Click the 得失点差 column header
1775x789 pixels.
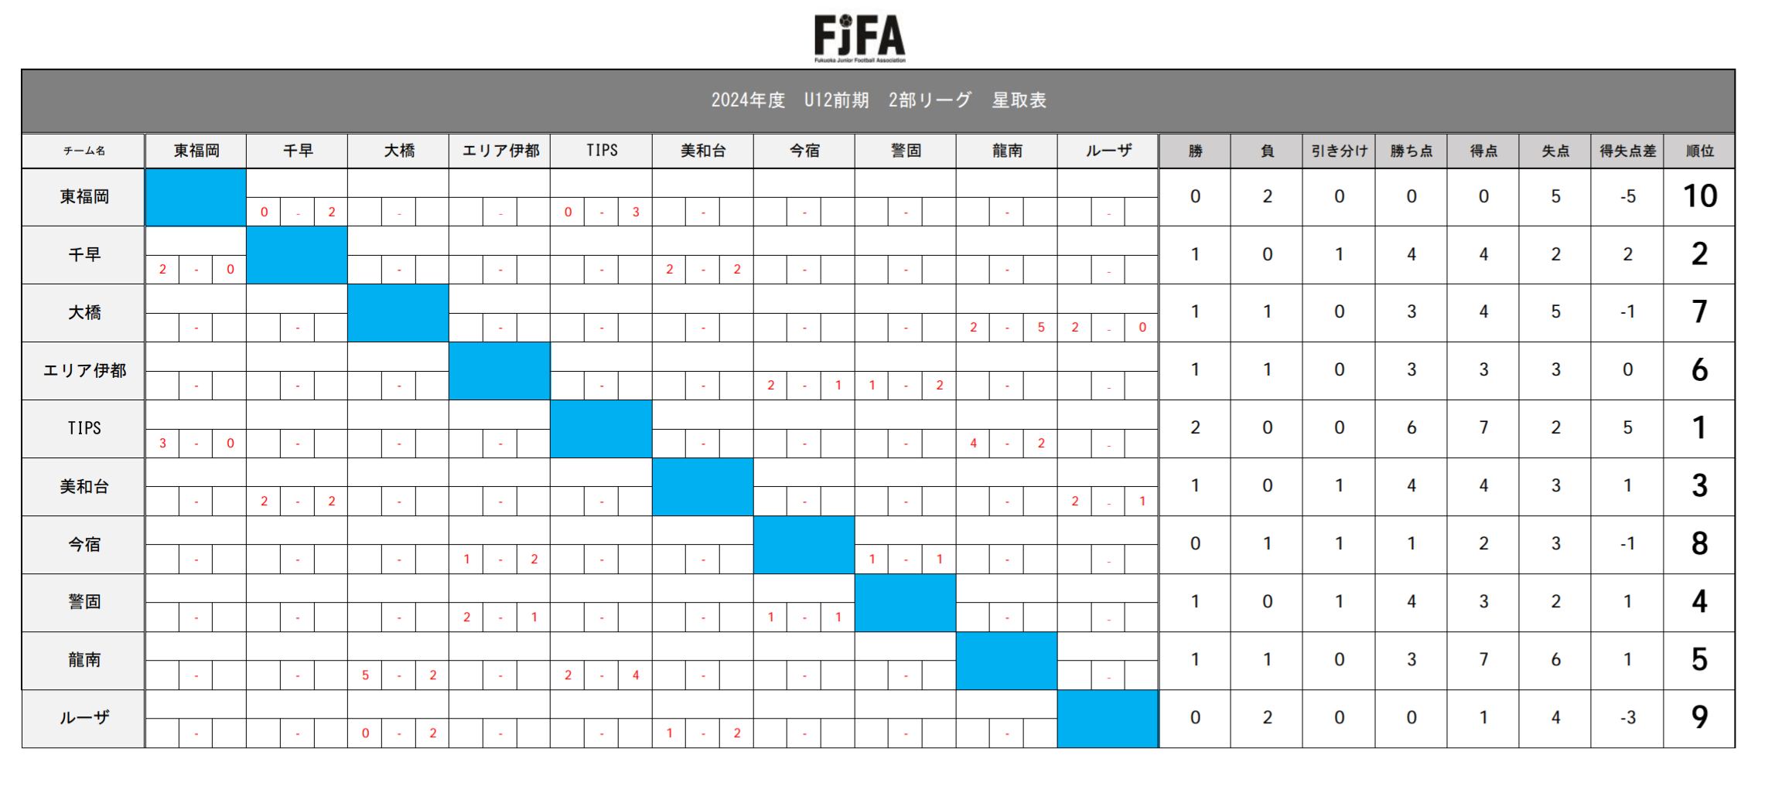1627,151
